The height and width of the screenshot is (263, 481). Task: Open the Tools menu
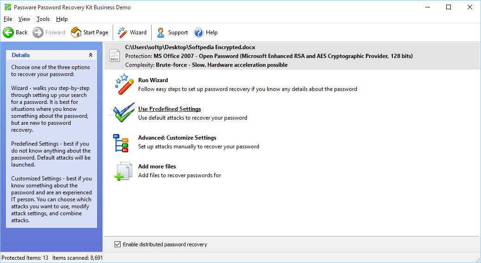43,19
